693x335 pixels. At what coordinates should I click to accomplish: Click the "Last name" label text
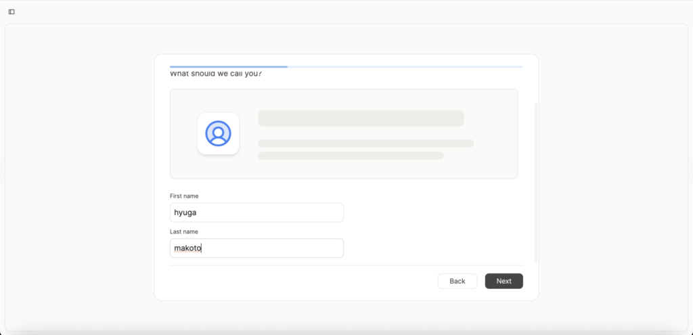[x=184, y=231]
